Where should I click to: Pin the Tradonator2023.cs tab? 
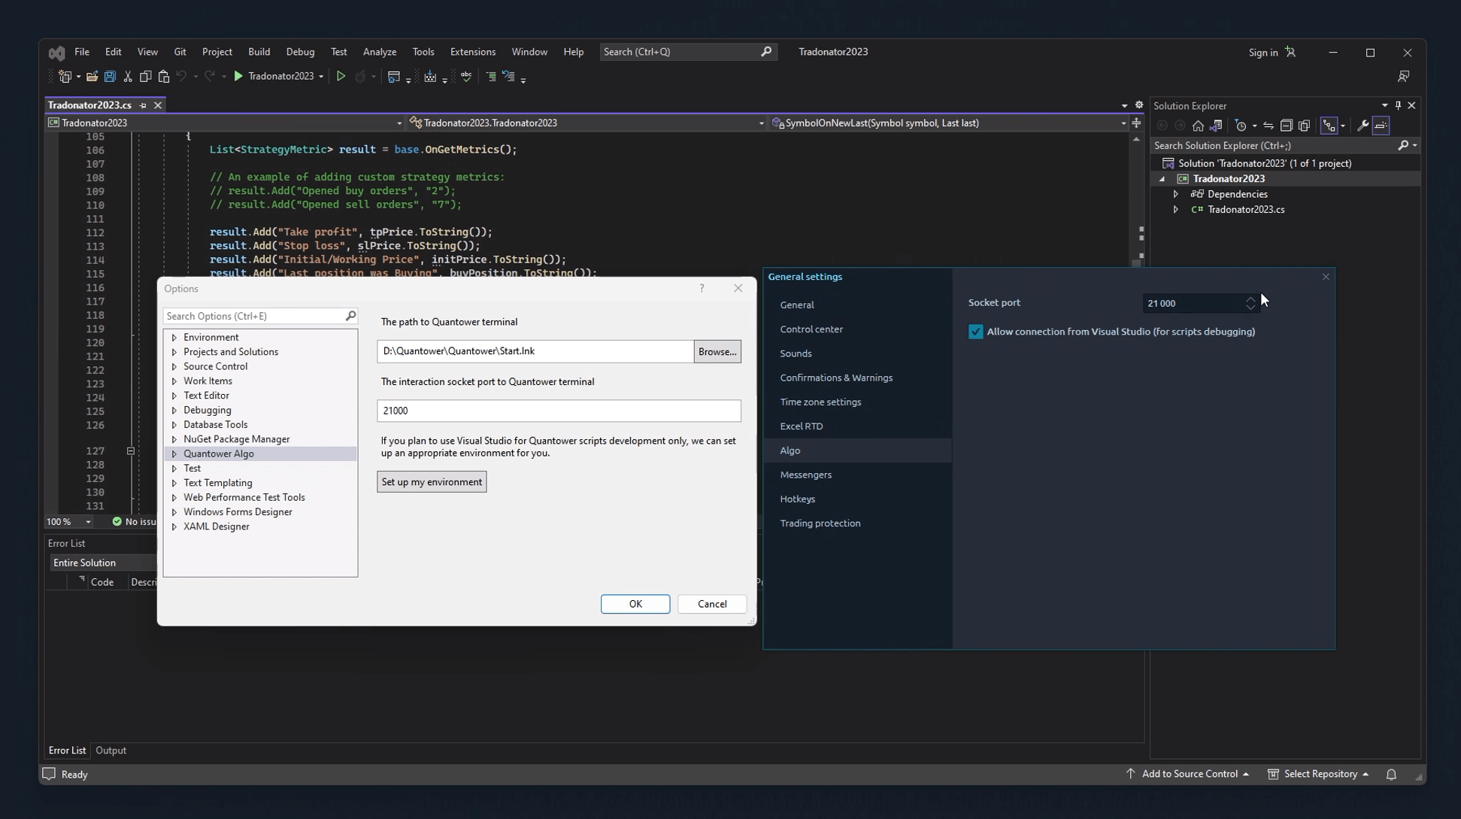coord(143,105)
